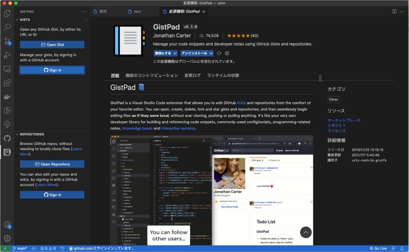This screenshot has width=409, height=252.
Task: Open the Extensions view
Action: click(x=7, y=83)
